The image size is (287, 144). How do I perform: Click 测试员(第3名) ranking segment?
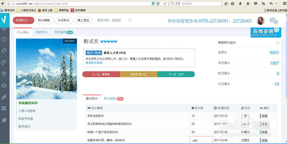click(x=139, y=74)
